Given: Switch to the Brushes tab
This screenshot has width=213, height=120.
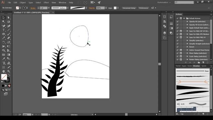Looking at the screenshot, I should [x=196, y=66].
